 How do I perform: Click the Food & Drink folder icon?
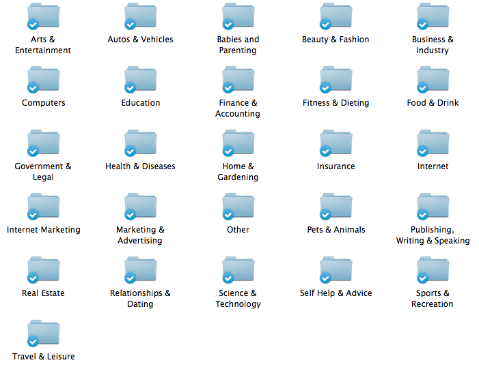(x=433, y=80)
